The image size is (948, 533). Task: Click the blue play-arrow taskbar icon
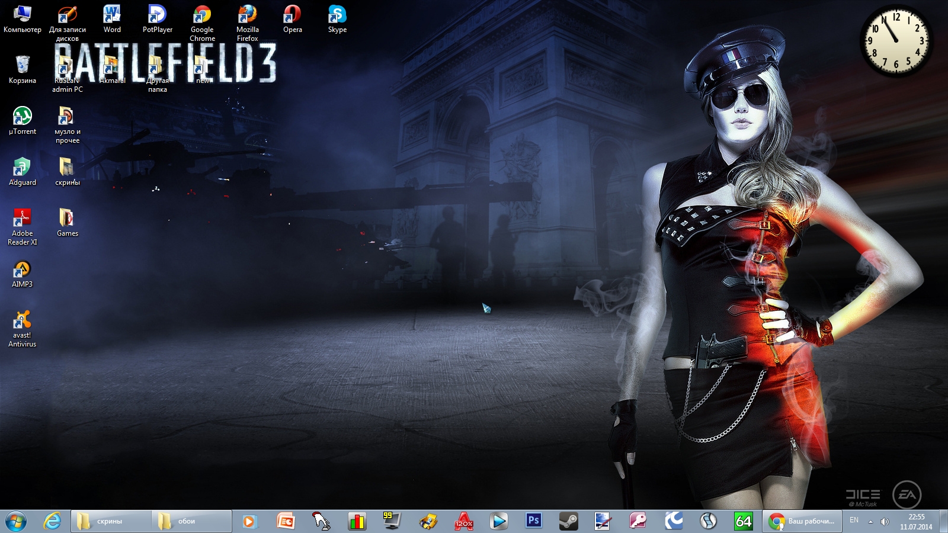point(499,521)
